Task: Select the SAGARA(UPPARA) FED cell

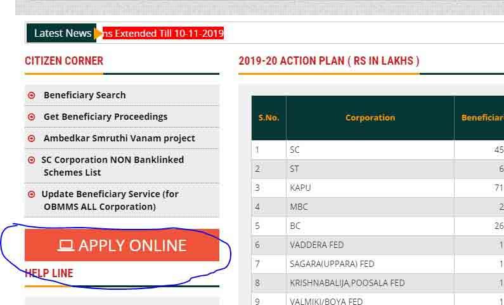Action: click(370, 264)
